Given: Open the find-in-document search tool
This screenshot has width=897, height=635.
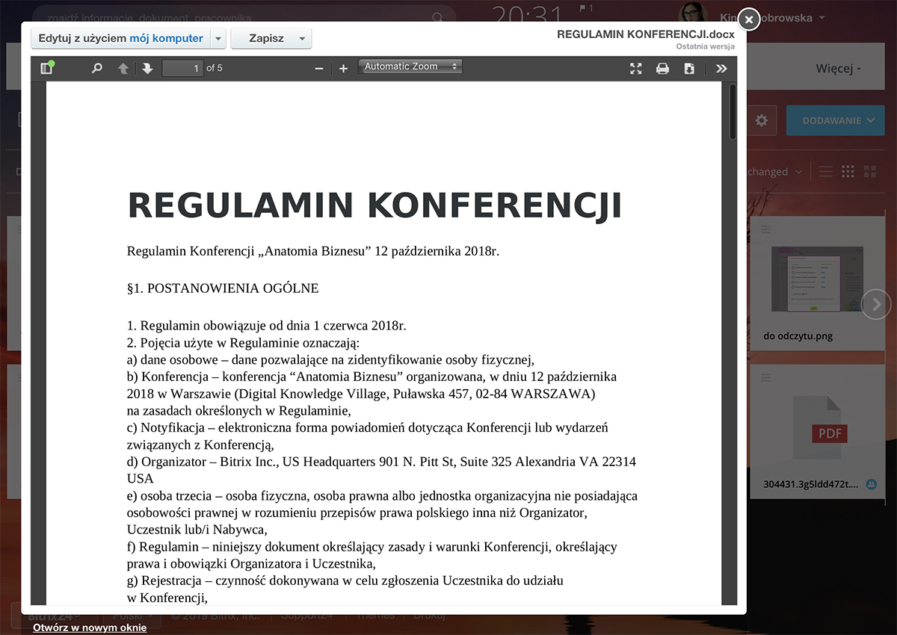Looking at the screenshot, I should click(96, 68).
